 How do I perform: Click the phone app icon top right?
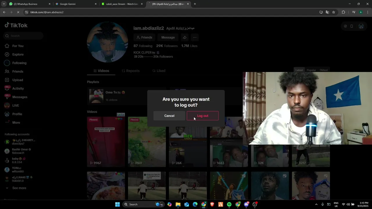click(x=352, y=26)
